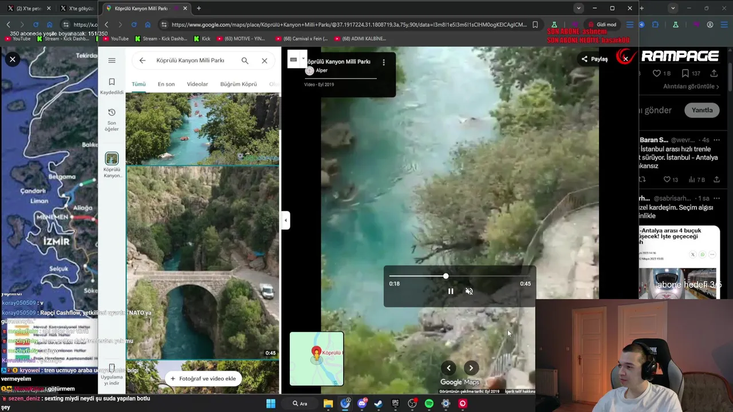
Task: Open Spotify from taskbar
Action: [429, 403]
